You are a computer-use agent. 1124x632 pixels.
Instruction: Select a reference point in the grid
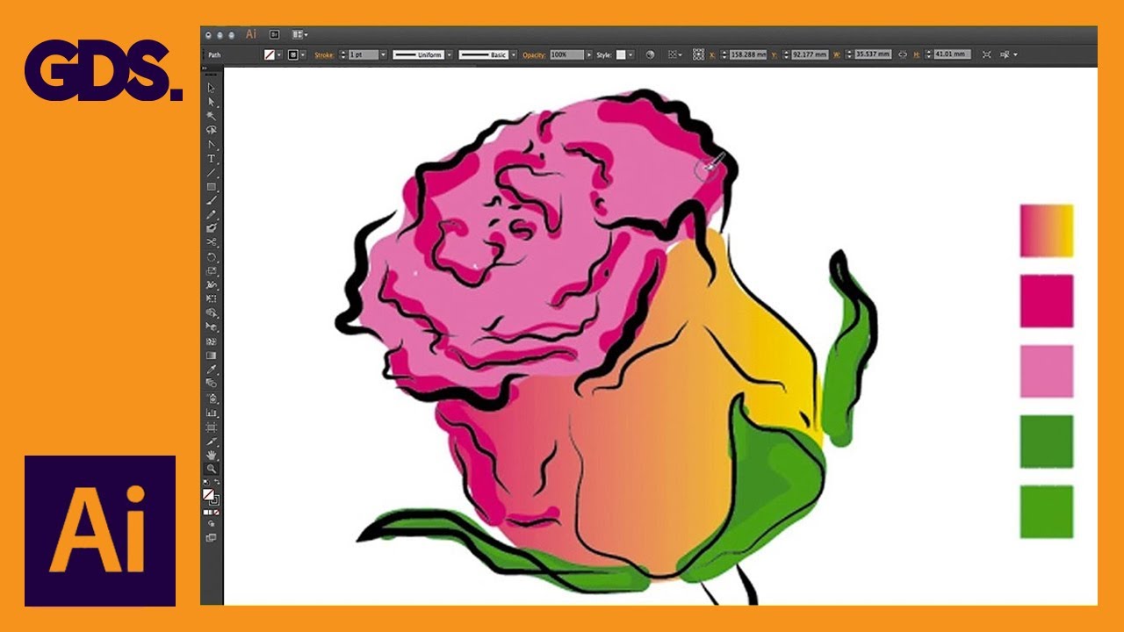coord(698,54)
